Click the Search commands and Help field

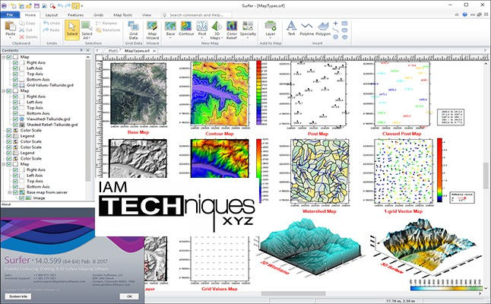(x=197, y=14)
